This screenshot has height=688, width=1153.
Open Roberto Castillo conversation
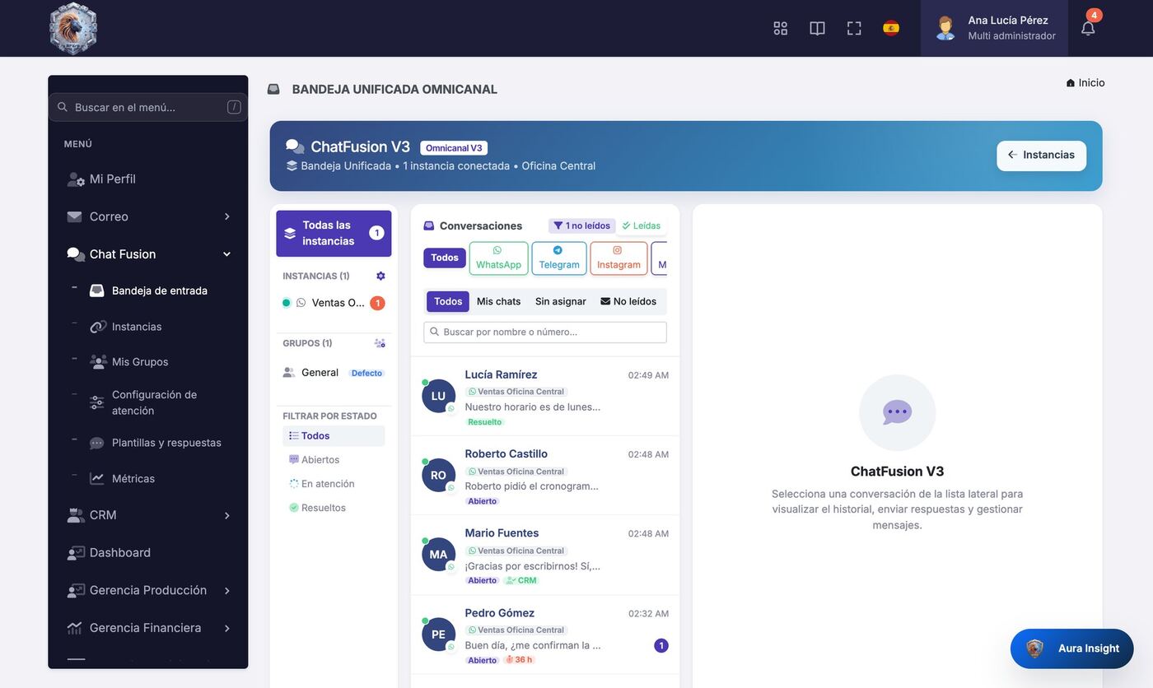click(x=545, y=476)
